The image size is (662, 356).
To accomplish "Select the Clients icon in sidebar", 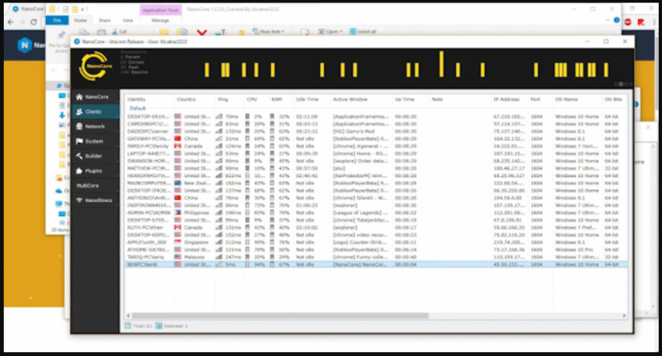I will (x=80, y=112).
